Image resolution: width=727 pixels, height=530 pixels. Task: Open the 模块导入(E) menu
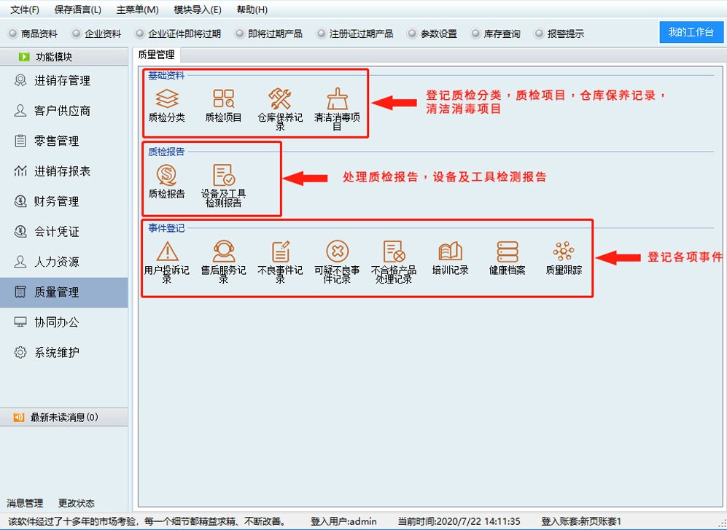click(198, 9)
